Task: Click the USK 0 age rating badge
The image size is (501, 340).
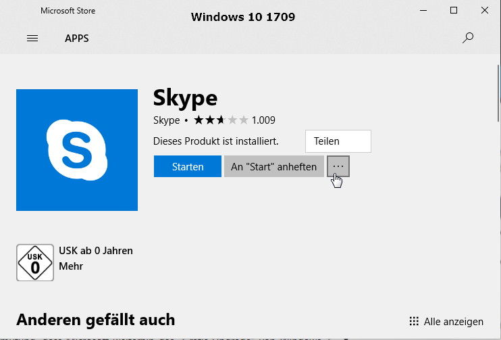Action: coord(34,263)
